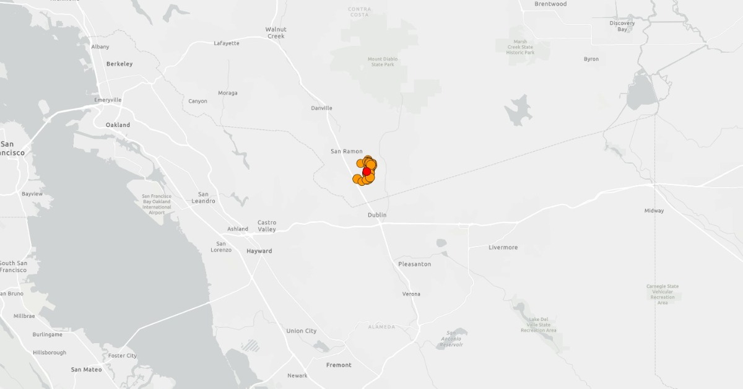Select the Castro Valley label
This screenshot has height=389, width=743.
[267, 226]
